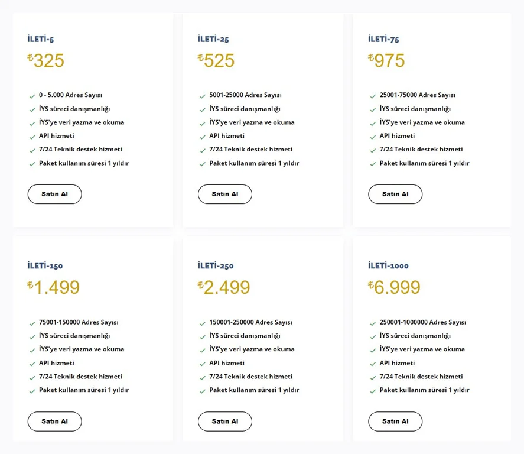Viewport: 524px width, 454px height.
Task: Select Satın Al for İLETİ-250
Action: click(224, 421)
